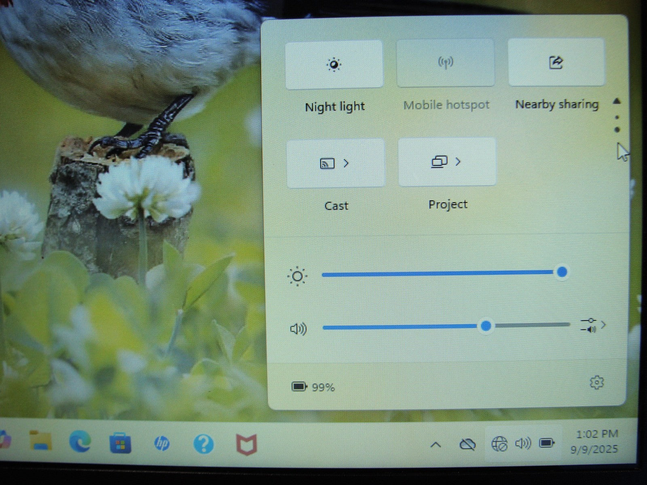Launch Microsoft Edge from the taskbar
The width and height of the screenshot is (647, 485).
pos(80,442)
